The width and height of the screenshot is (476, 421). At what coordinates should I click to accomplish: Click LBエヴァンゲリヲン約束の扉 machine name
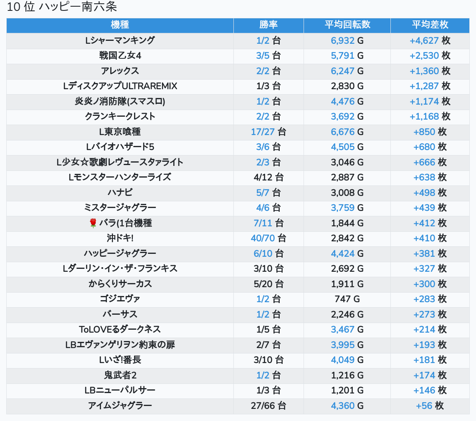pyautogui.click(x=120, y=345)
